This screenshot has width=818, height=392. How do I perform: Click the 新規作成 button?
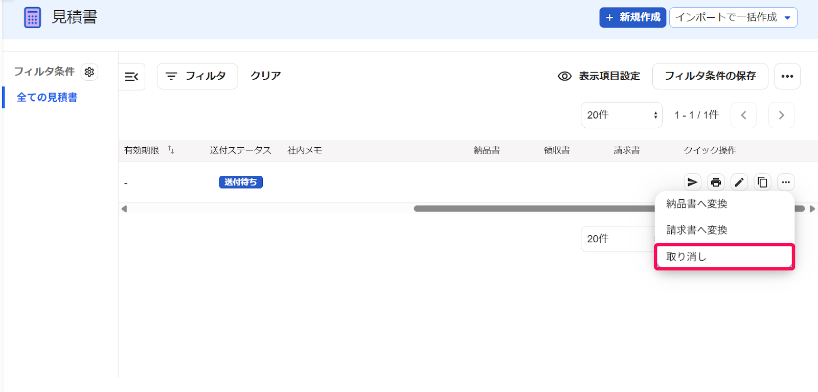click(633, 17)
